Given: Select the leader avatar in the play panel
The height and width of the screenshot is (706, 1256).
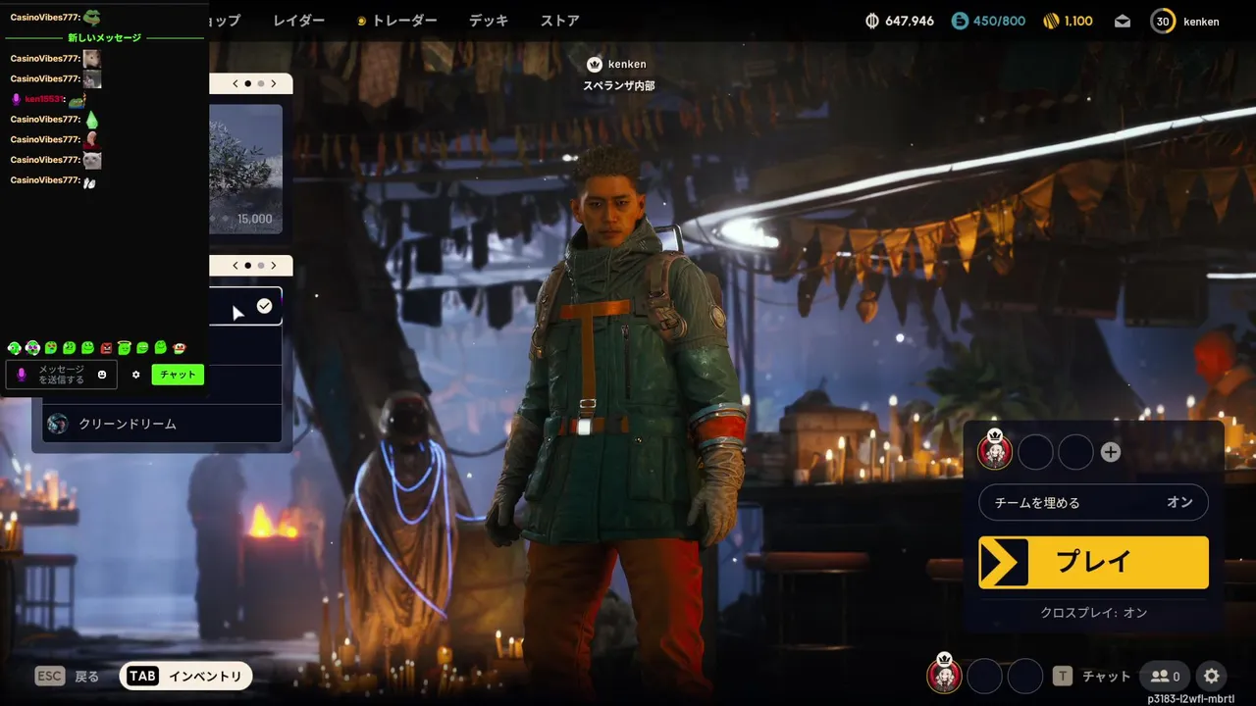Looking at the screenshot, I should tap(995, 451).
